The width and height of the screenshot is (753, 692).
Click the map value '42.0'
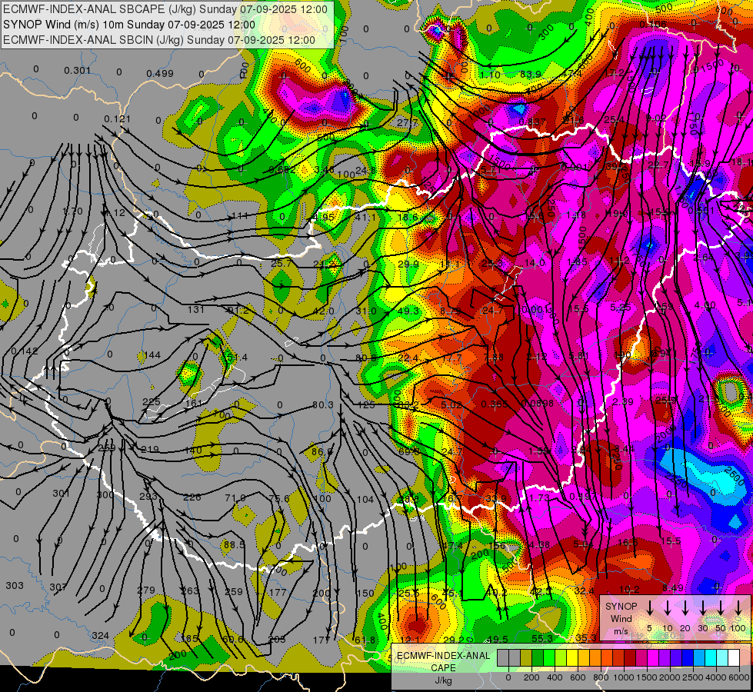click(323, 311)
